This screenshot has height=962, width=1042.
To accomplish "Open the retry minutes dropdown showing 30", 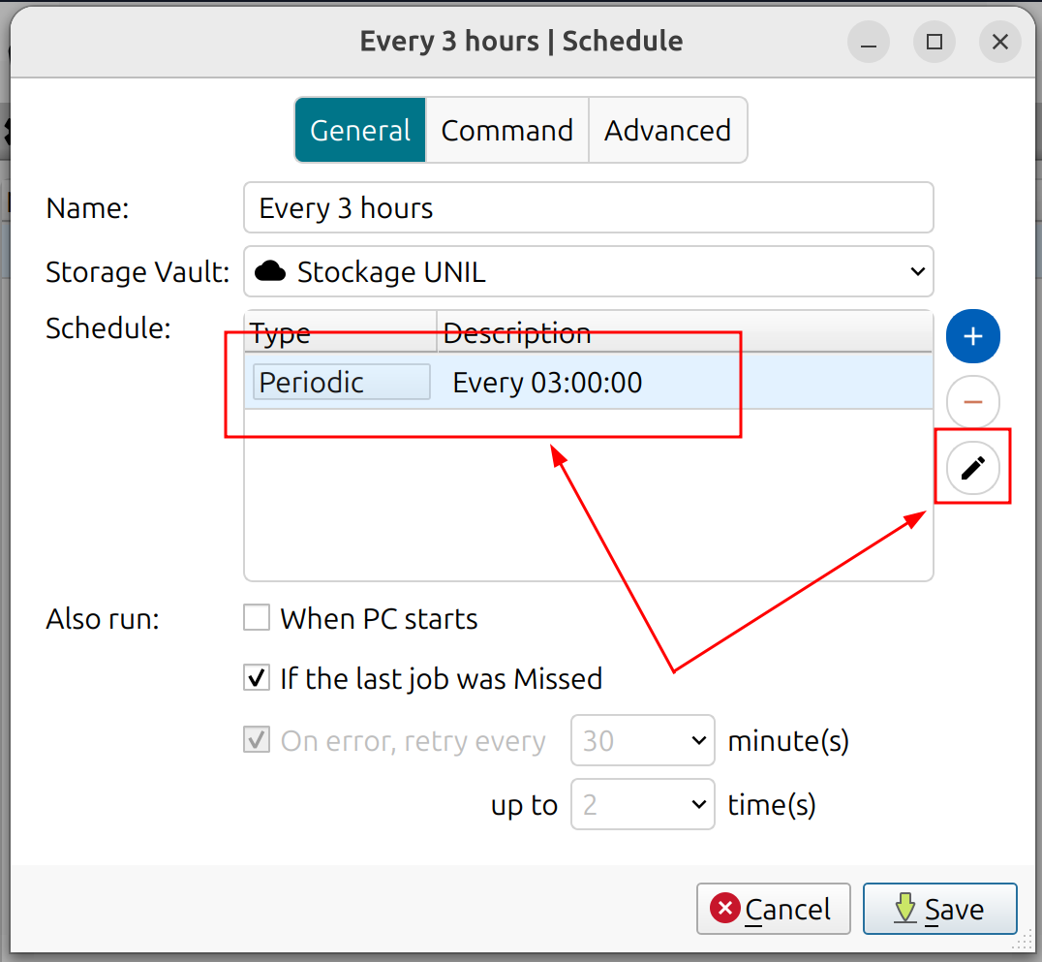I will (643, 741).
